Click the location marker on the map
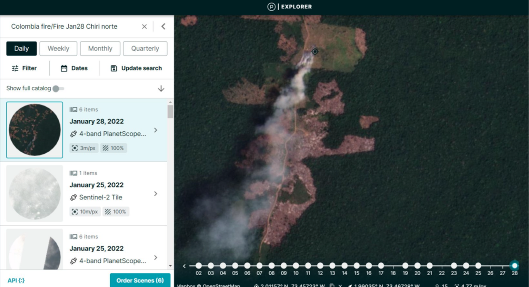Screen dimensions: 529x287 pos(315,52)
